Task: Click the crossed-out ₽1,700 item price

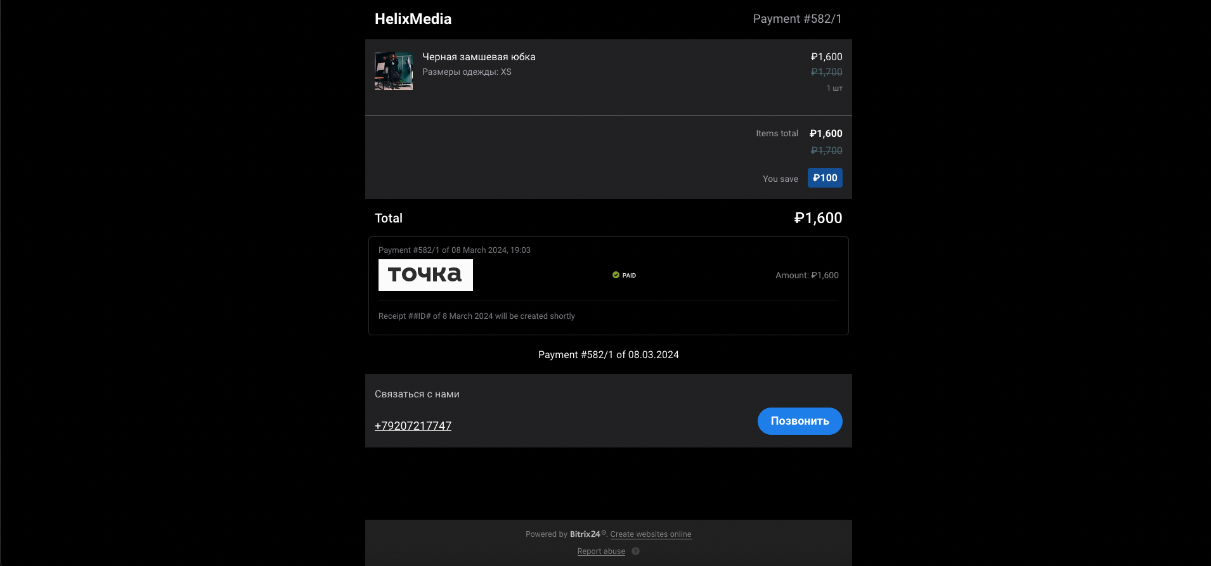Action: [826, 72]
